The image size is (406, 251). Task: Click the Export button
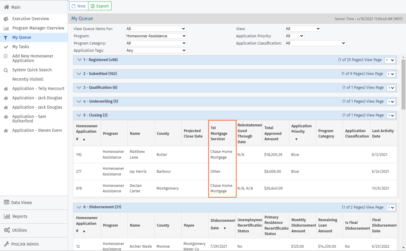click(x=100, y=6)
